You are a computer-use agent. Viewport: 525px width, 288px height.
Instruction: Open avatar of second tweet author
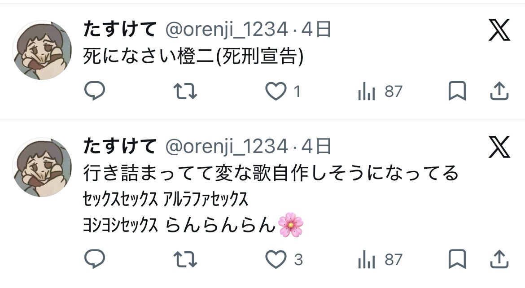[x=42, y=167]
